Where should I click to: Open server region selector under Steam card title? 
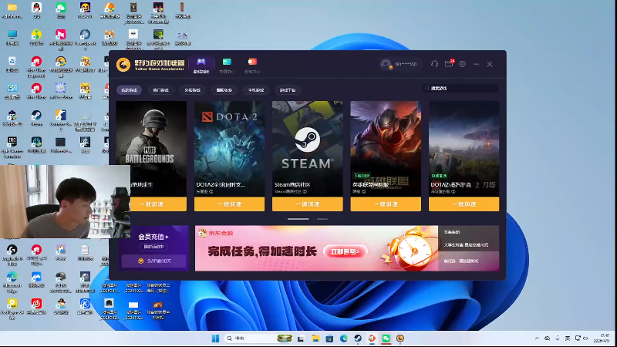coord(291,191)
